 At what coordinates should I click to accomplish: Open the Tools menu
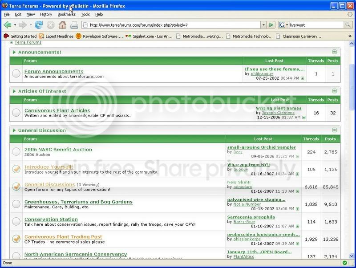(x=85, y=14)
